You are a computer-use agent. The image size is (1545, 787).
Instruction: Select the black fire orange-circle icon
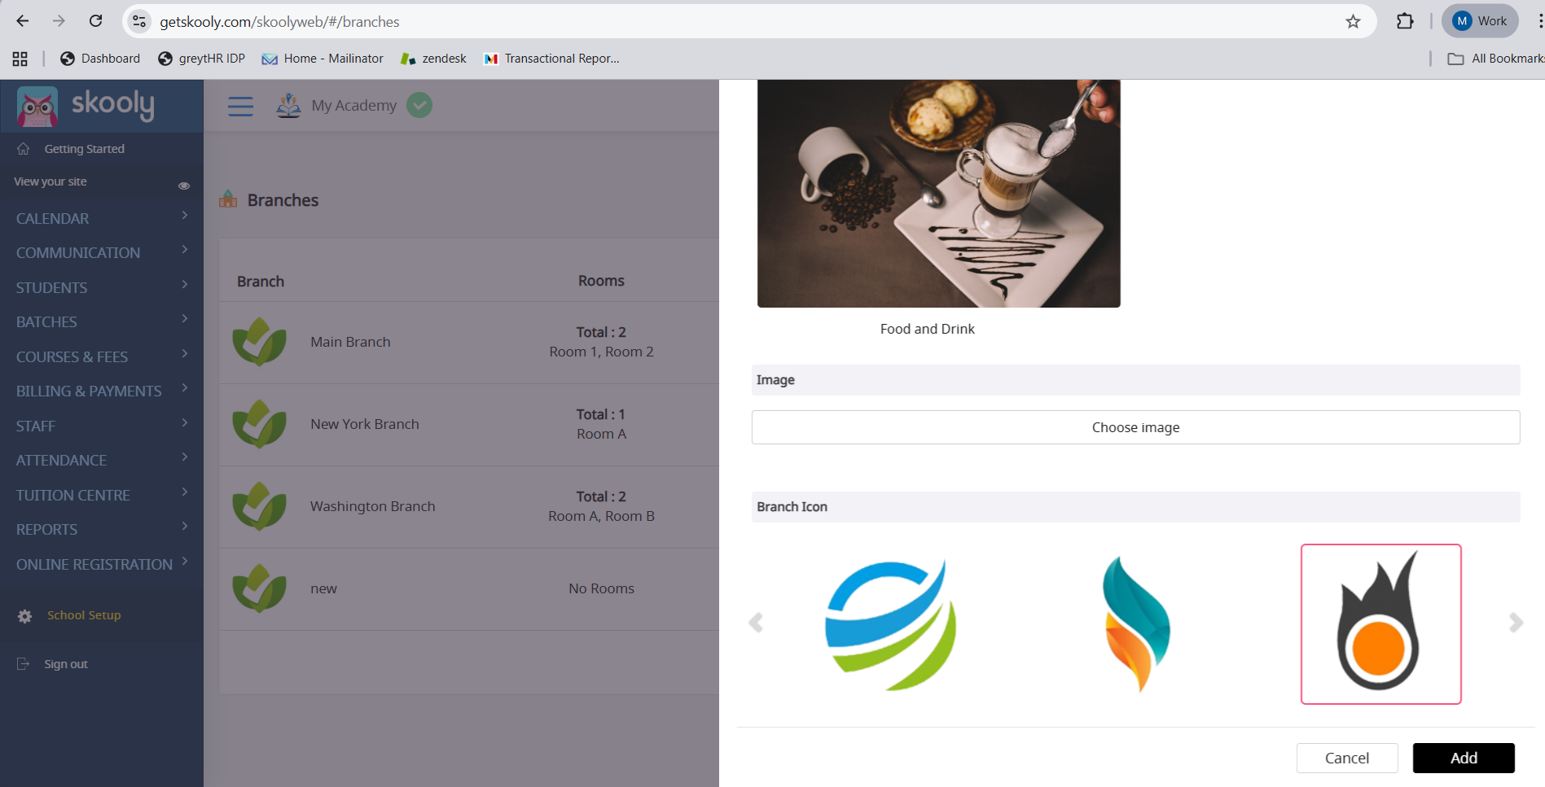(x=1380, y=624)
